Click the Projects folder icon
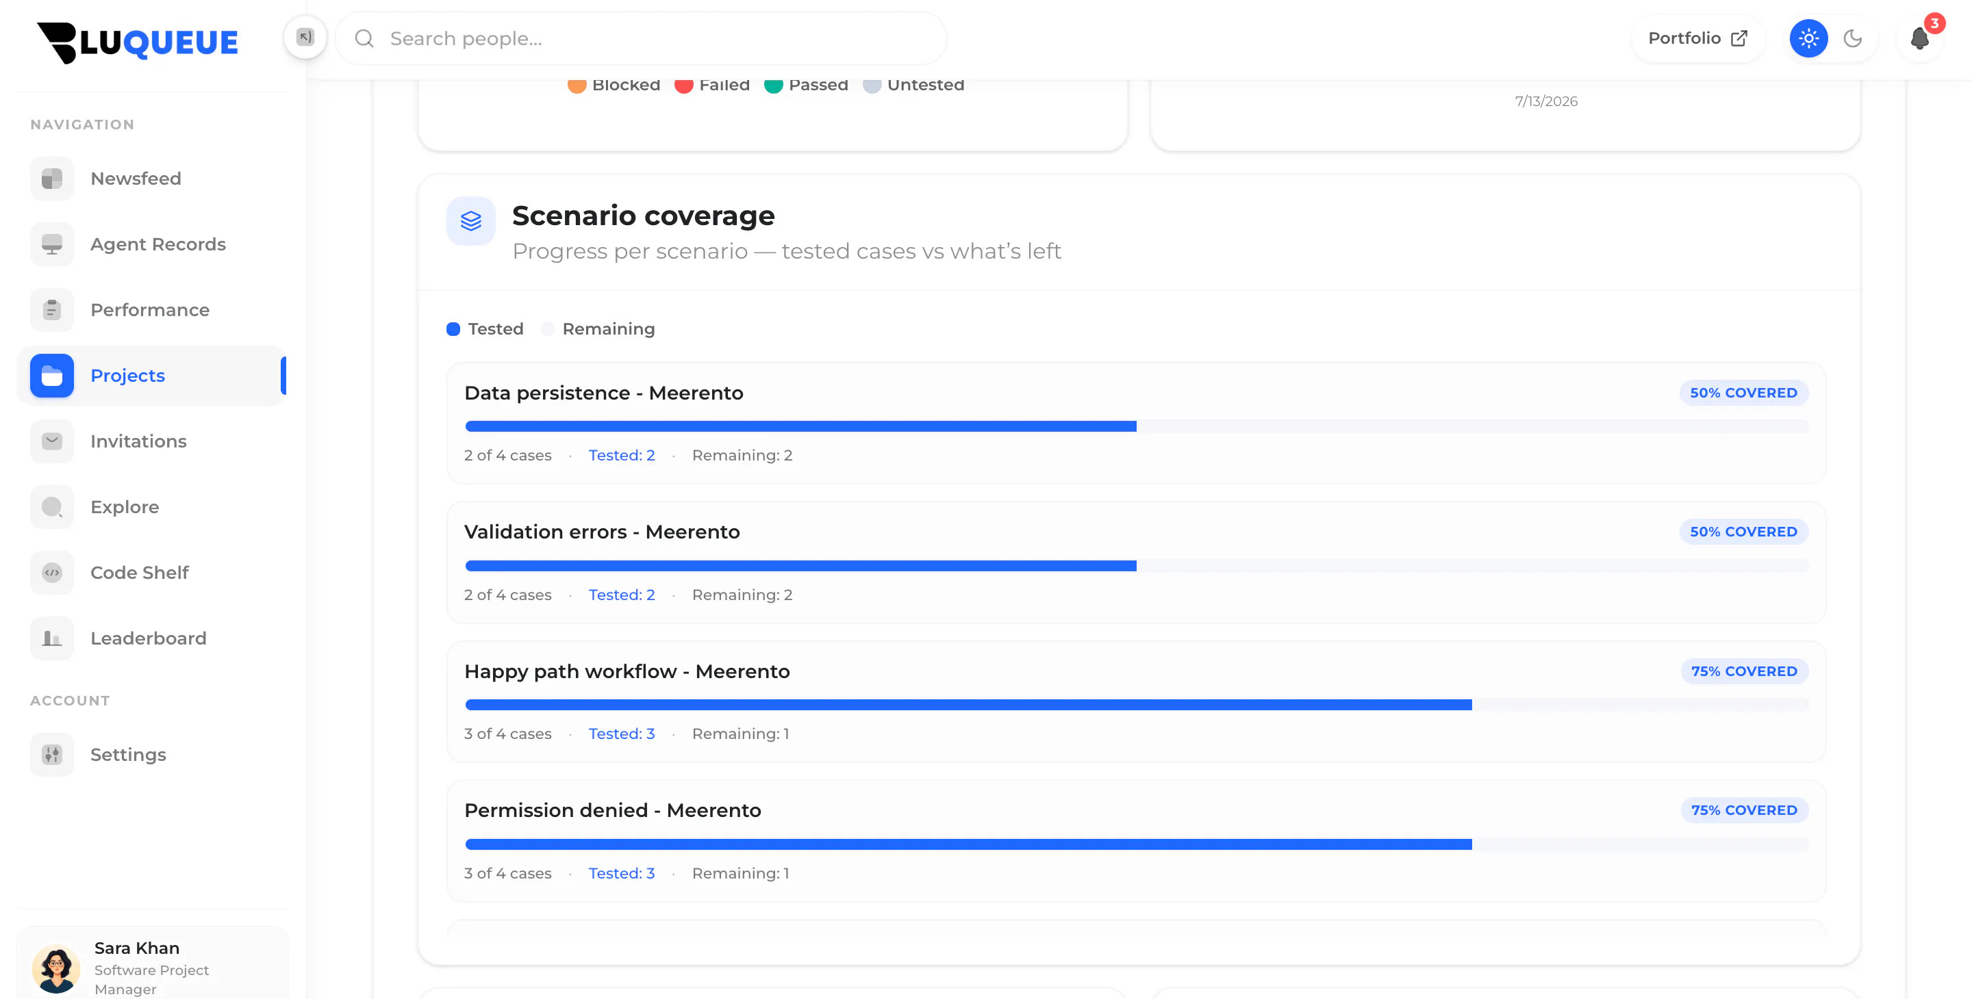The height and width of the screenshot is (999, 1972). pos(52,376)
